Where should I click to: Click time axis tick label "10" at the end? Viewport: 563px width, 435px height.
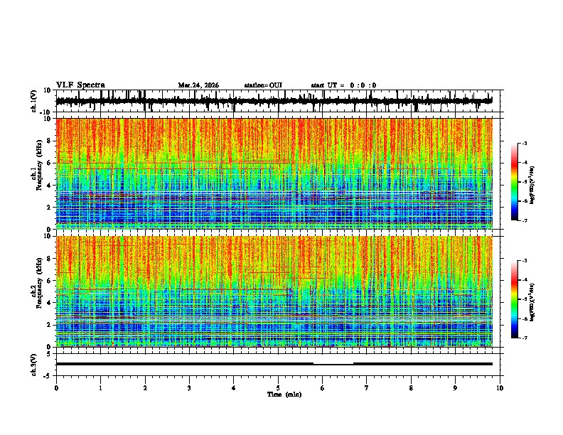500,388
